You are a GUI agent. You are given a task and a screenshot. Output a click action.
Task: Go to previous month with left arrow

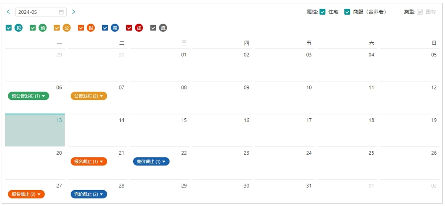pyautogui.click(x=8, y=12)
